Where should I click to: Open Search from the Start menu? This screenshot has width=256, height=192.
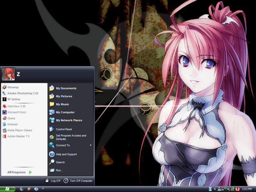point(57,162)
